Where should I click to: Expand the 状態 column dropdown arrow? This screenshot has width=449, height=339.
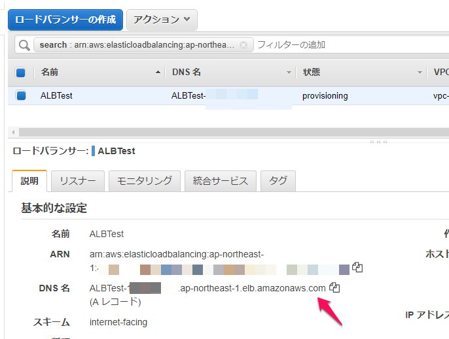point(419,72)
